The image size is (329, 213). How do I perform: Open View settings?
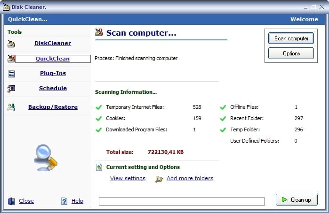(x=128, y=178)
